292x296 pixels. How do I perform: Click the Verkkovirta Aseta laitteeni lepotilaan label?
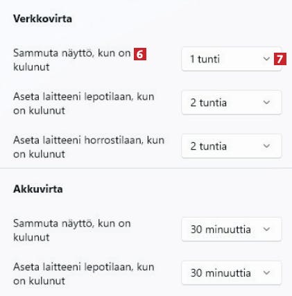[x=84, y=103]
